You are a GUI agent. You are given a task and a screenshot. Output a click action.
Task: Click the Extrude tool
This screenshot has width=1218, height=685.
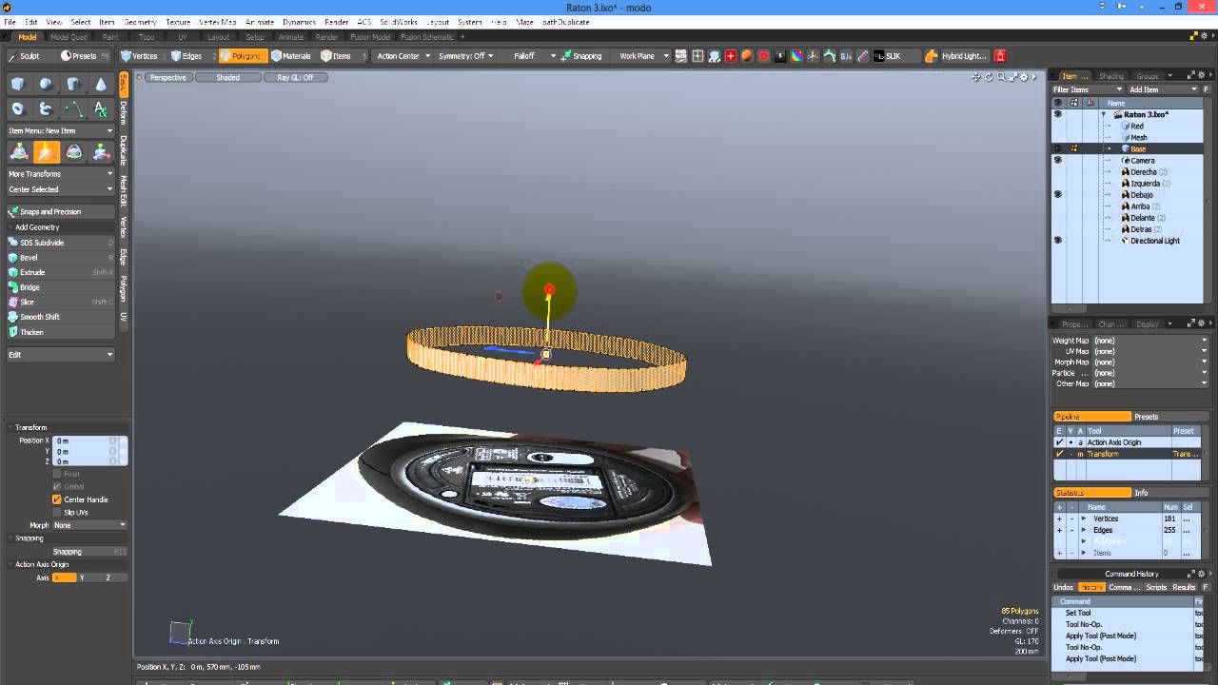pyautogui.click(x=61, y=272)
